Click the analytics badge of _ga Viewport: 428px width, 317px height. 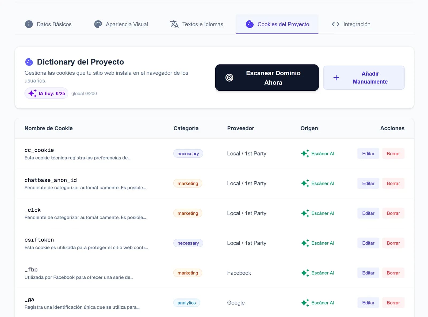186,303
